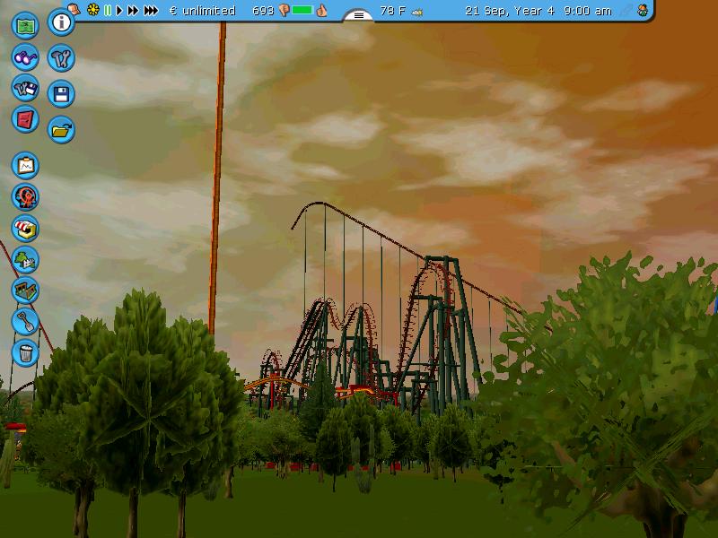Select the trash can delete tool
Image resolution: width=718 pixels, height=538 pixels.
pos(25,352)
